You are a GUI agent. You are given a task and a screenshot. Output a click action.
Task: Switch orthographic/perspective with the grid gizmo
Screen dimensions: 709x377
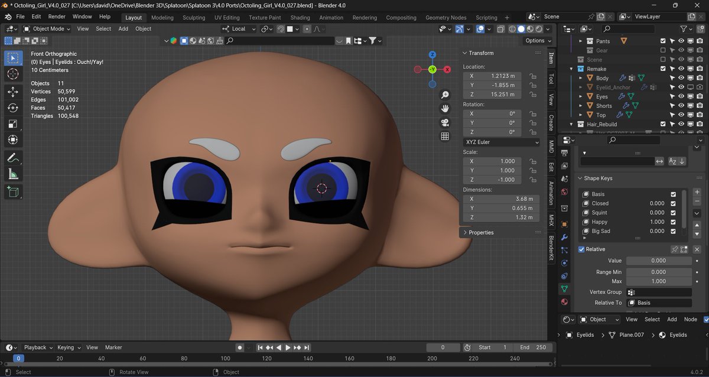click(x=445, y=136)
